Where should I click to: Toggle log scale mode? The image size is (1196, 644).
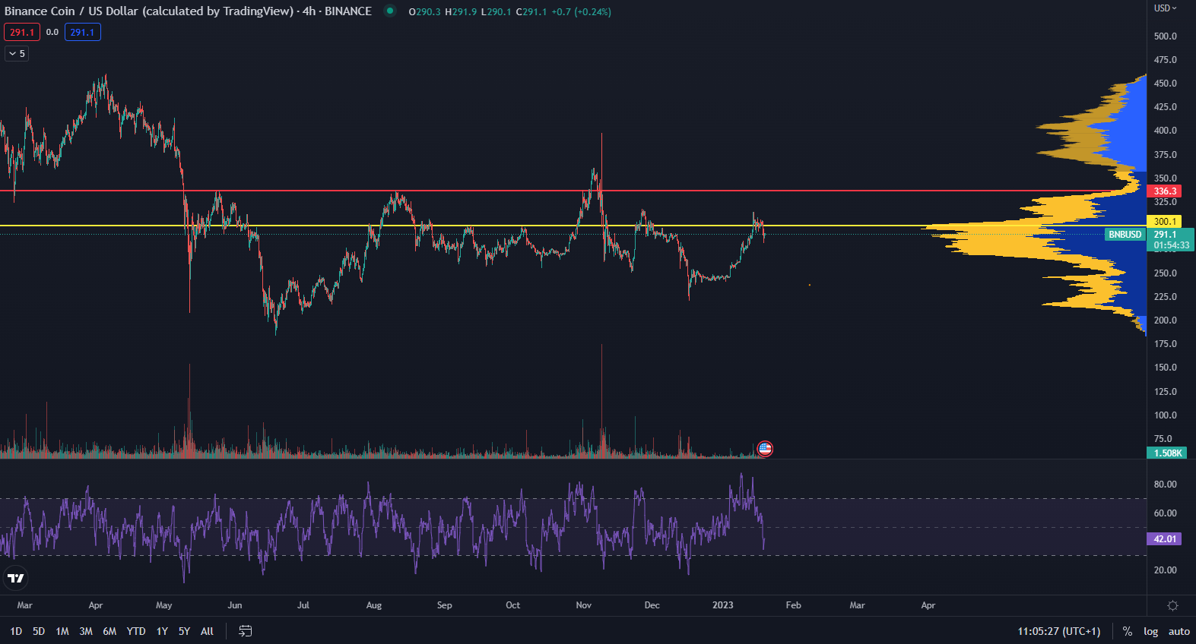click(x=1150, y=631)
